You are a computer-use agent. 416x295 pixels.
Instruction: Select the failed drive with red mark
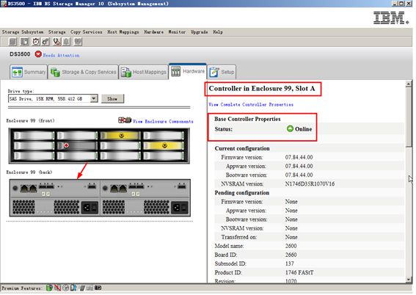point(77,145)
